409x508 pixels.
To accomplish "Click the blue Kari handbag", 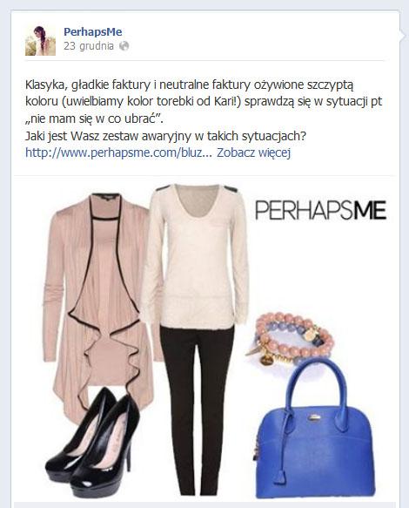I will coord(314,431).
